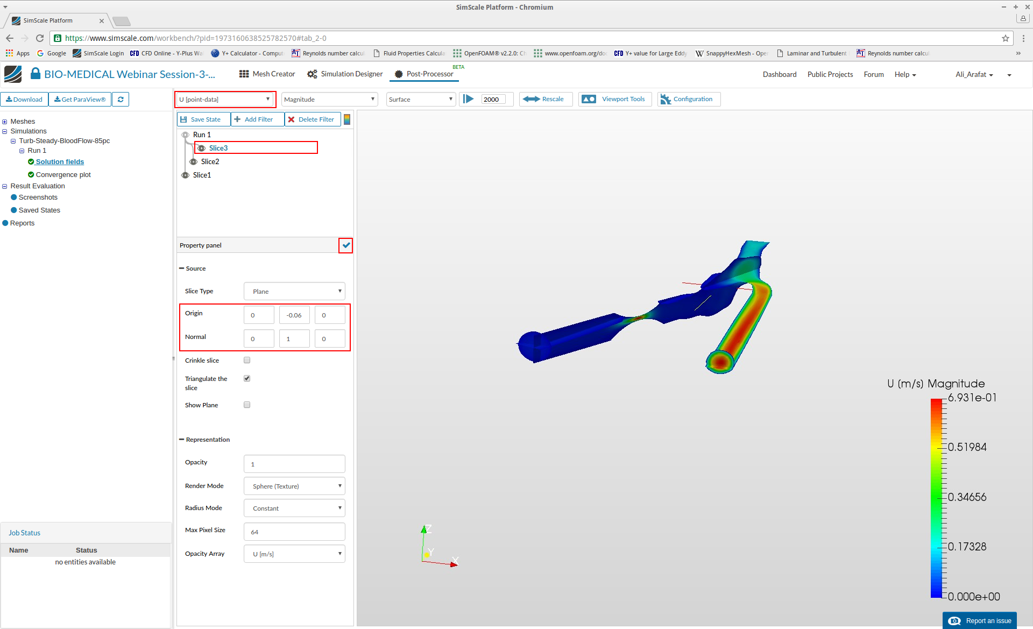The width and height of the screenshot is (1033, 629).
Task: Open the Solution fields link
Action: pyautogui.click(x=60, y=162)
